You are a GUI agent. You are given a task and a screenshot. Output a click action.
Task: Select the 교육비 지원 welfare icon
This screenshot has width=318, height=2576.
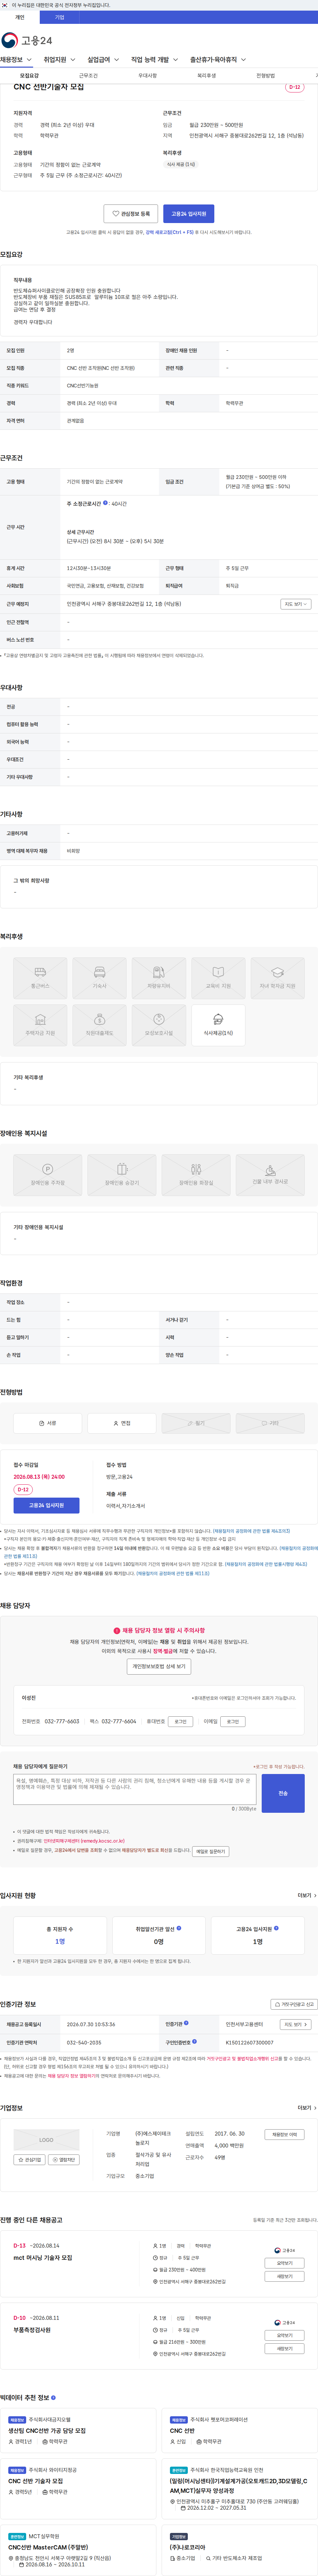(218, 978)
